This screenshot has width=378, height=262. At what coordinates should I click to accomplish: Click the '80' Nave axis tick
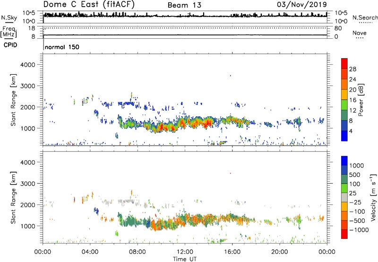coord(338,28)
